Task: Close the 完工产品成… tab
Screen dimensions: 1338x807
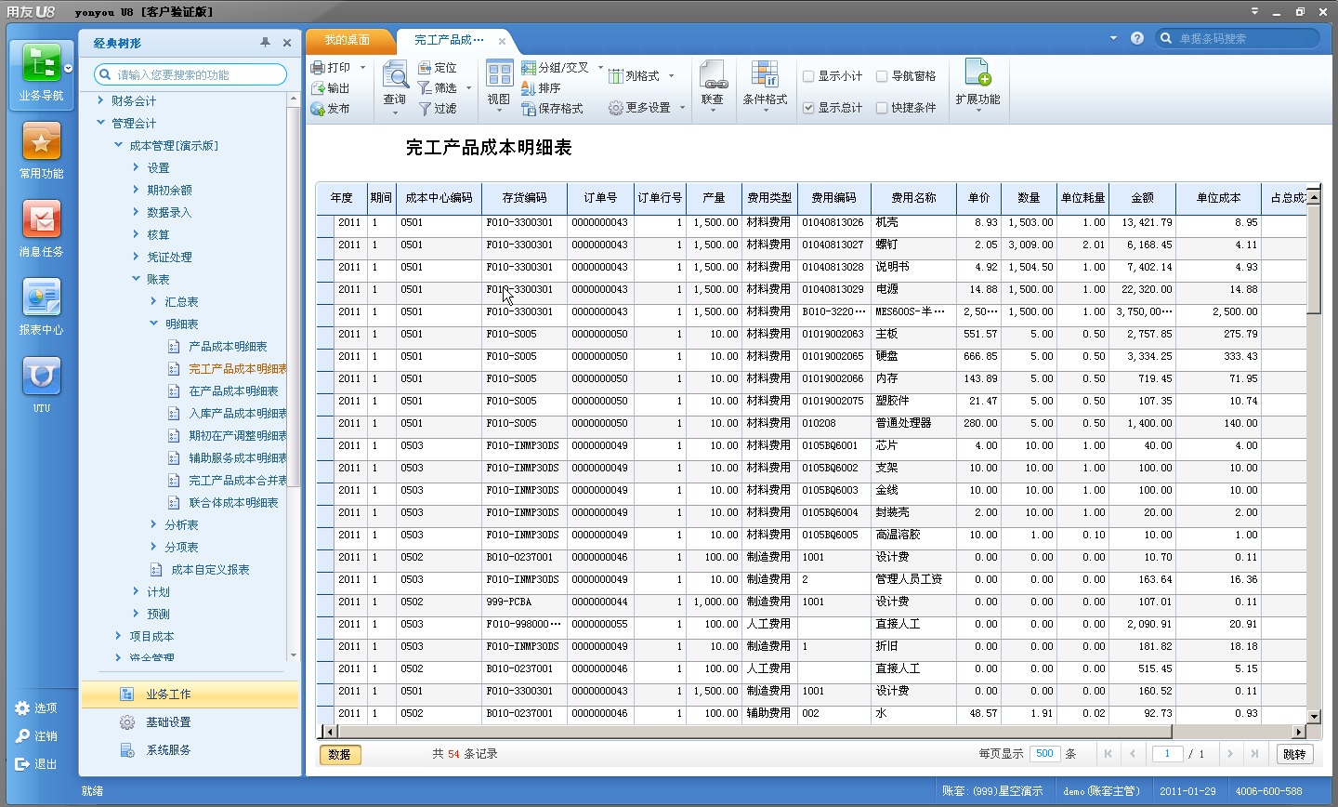Action: pos(502,41)
